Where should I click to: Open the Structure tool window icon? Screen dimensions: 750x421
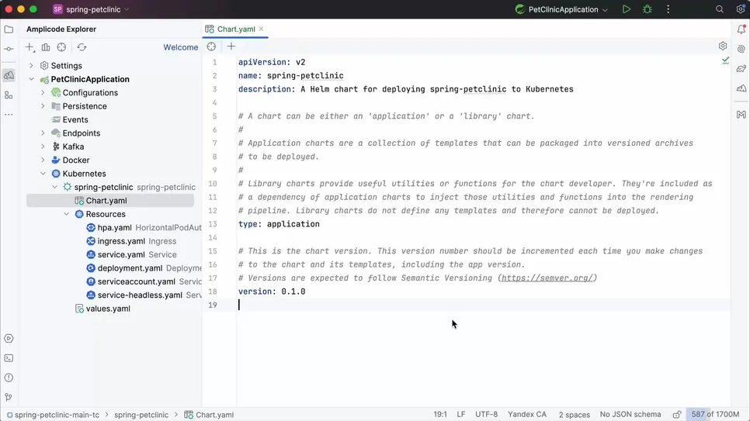point(9,95)
